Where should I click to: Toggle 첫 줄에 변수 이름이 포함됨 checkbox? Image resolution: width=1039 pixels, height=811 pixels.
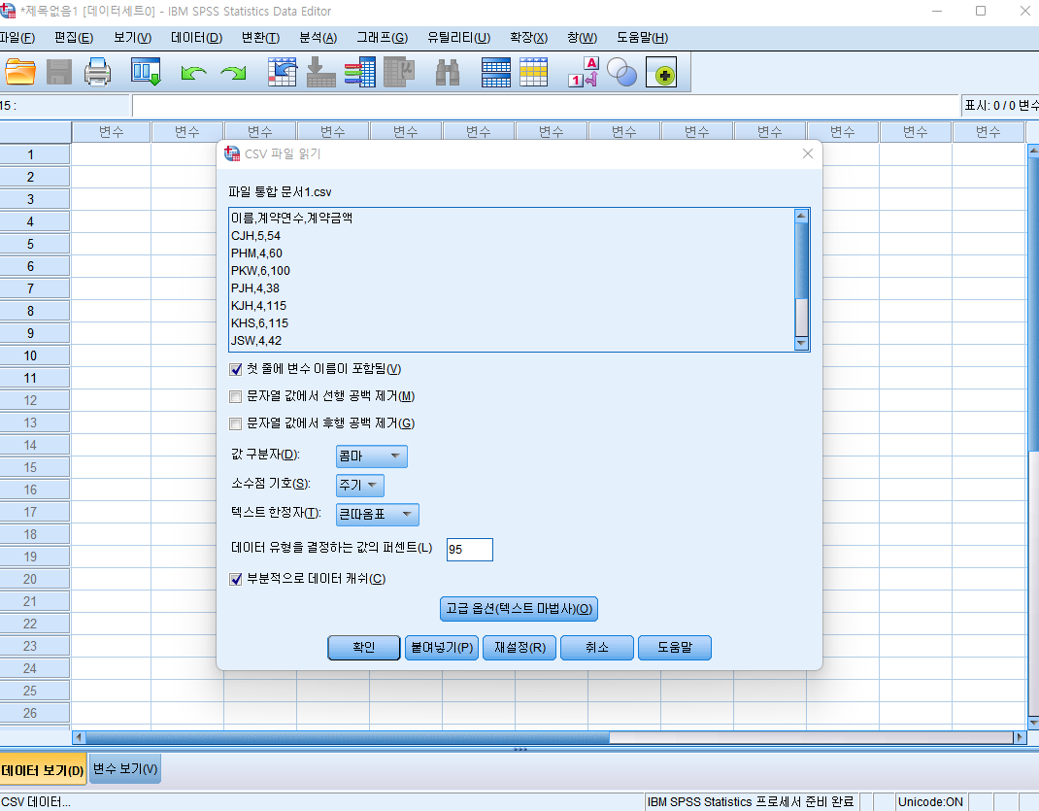click(x=235, y=369)
